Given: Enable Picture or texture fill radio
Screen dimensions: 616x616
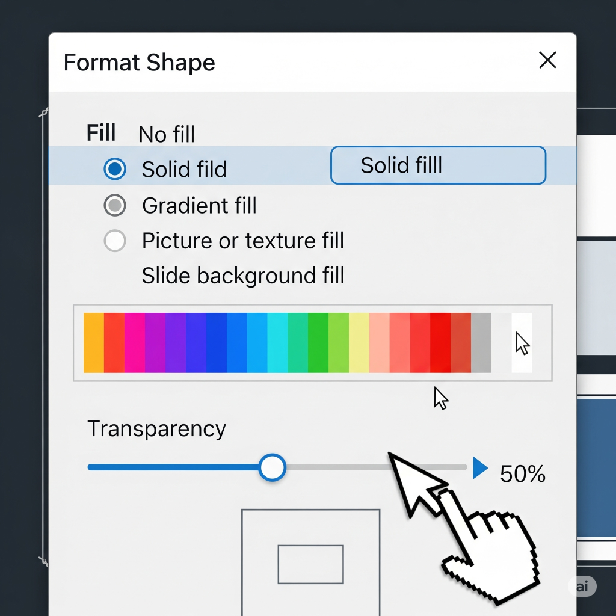Looking at the screenshot, I should pos(115,241).
